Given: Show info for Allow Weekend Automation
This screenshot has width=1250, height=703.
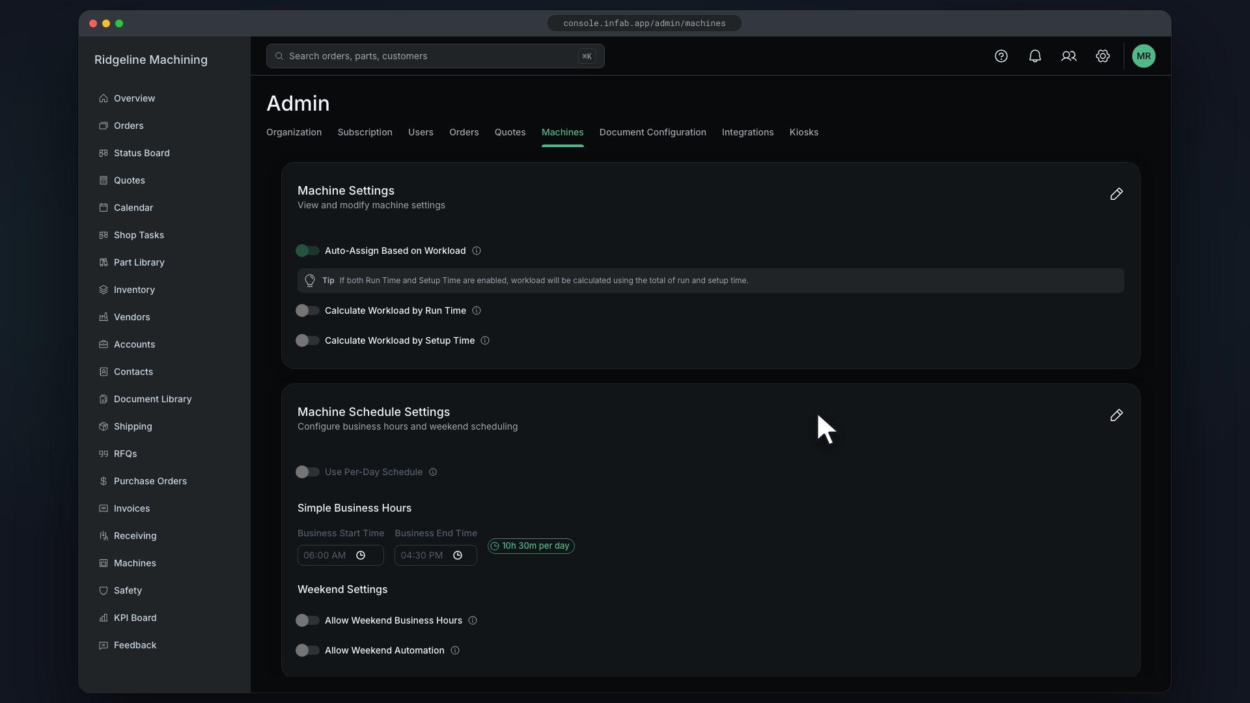Looking at the screenshot, I should (455, 650).
